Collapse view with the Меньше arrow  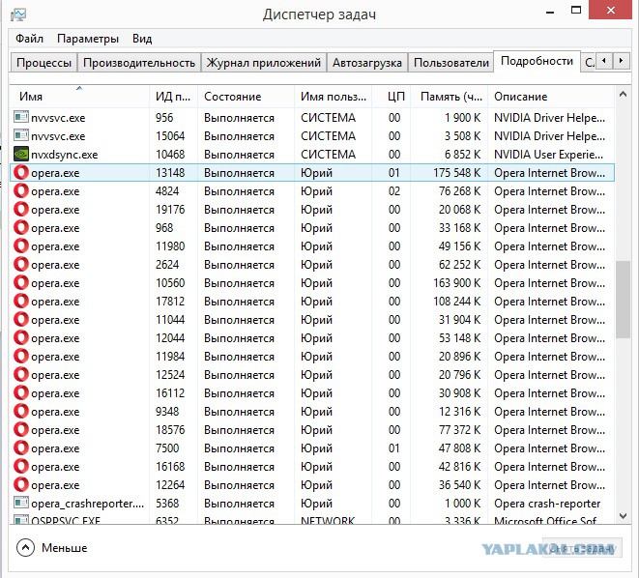(x=25, y=547)
